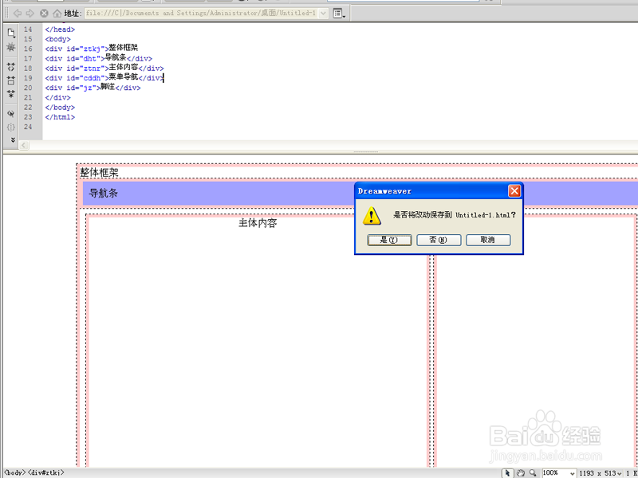This screenshot has width=638, height=478.
Task: Click the browser Forward arrow icon
Action: 30,14
